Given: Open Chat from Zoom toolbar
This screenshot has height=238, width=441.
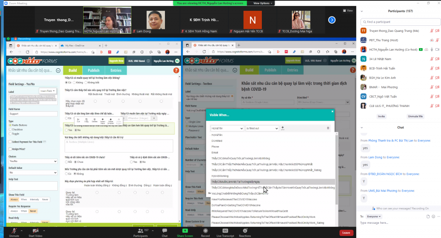Looking at the screenshot, I should point(165,232).
